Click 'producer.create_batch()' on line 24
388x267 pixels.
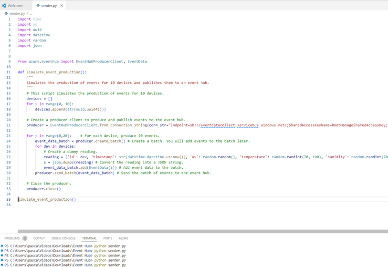pyautogui.click(x=101, y=141)
